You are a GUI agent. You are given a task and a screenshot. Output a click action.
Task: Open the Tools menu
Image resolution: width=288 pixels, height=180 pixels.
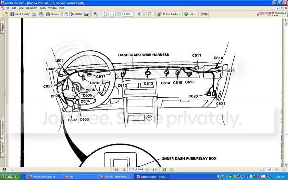point(43,8)
